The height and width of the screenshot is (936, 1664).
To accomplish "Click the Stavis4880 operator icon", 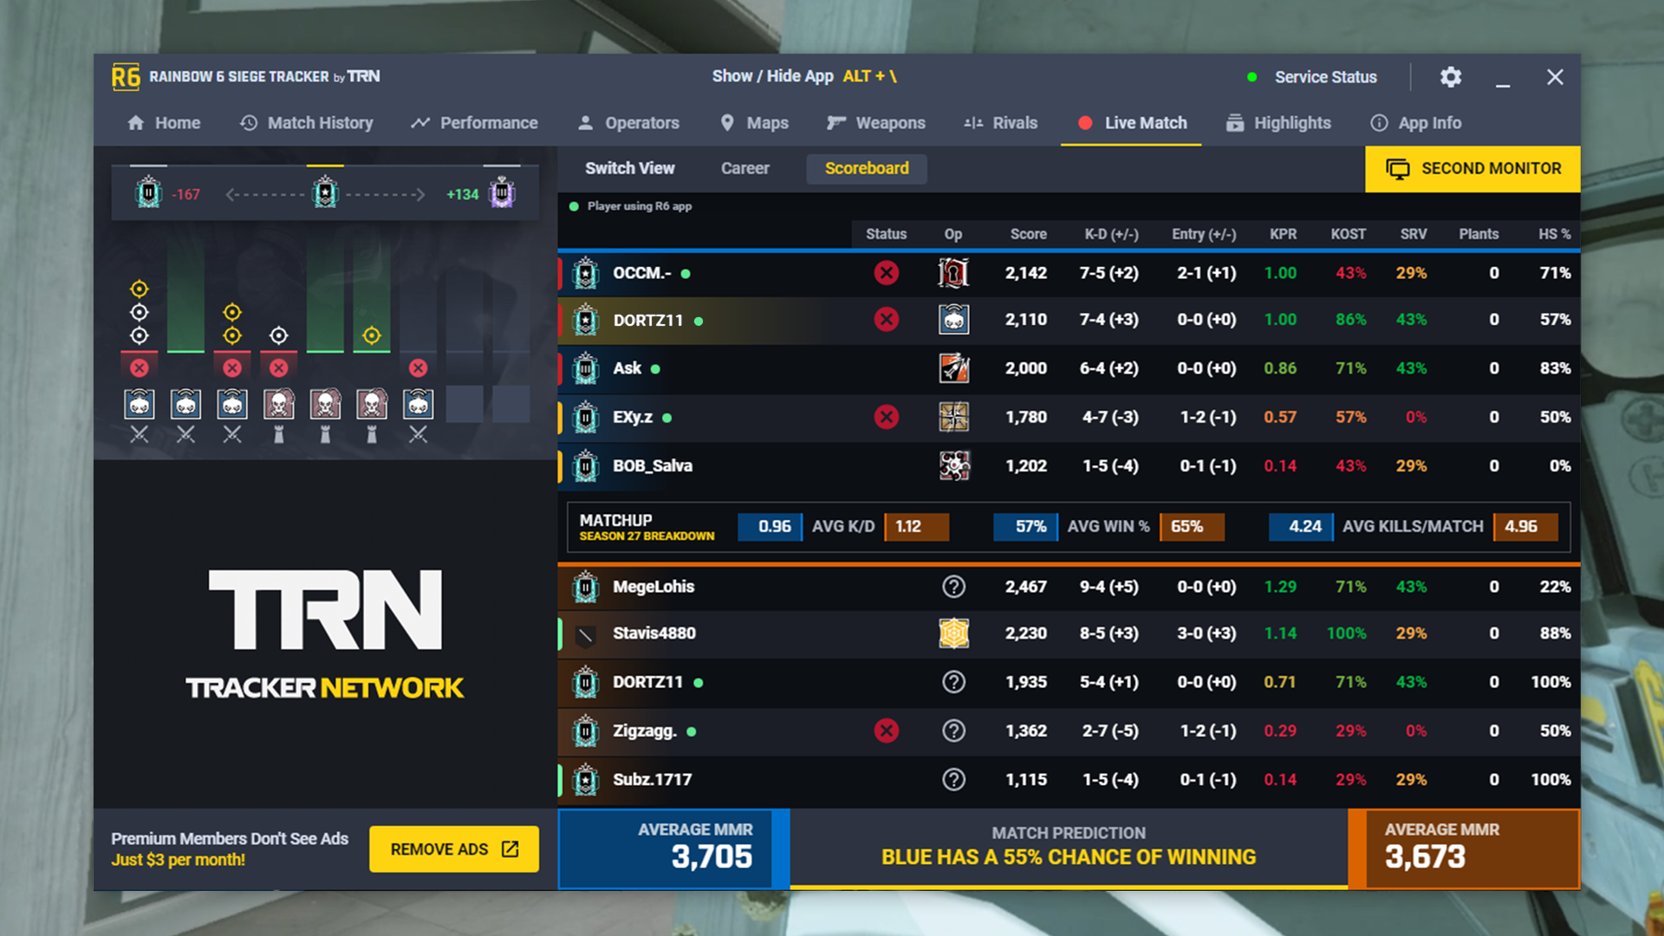I will tap(953, 634).
